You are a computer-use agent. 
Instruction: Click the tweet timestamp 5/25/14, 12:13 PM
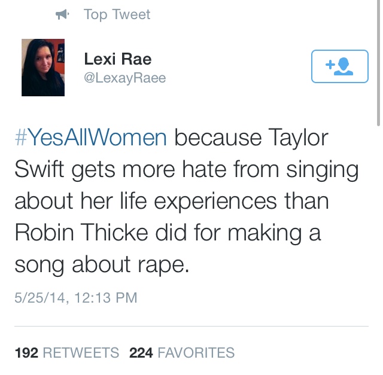point(76,297)
